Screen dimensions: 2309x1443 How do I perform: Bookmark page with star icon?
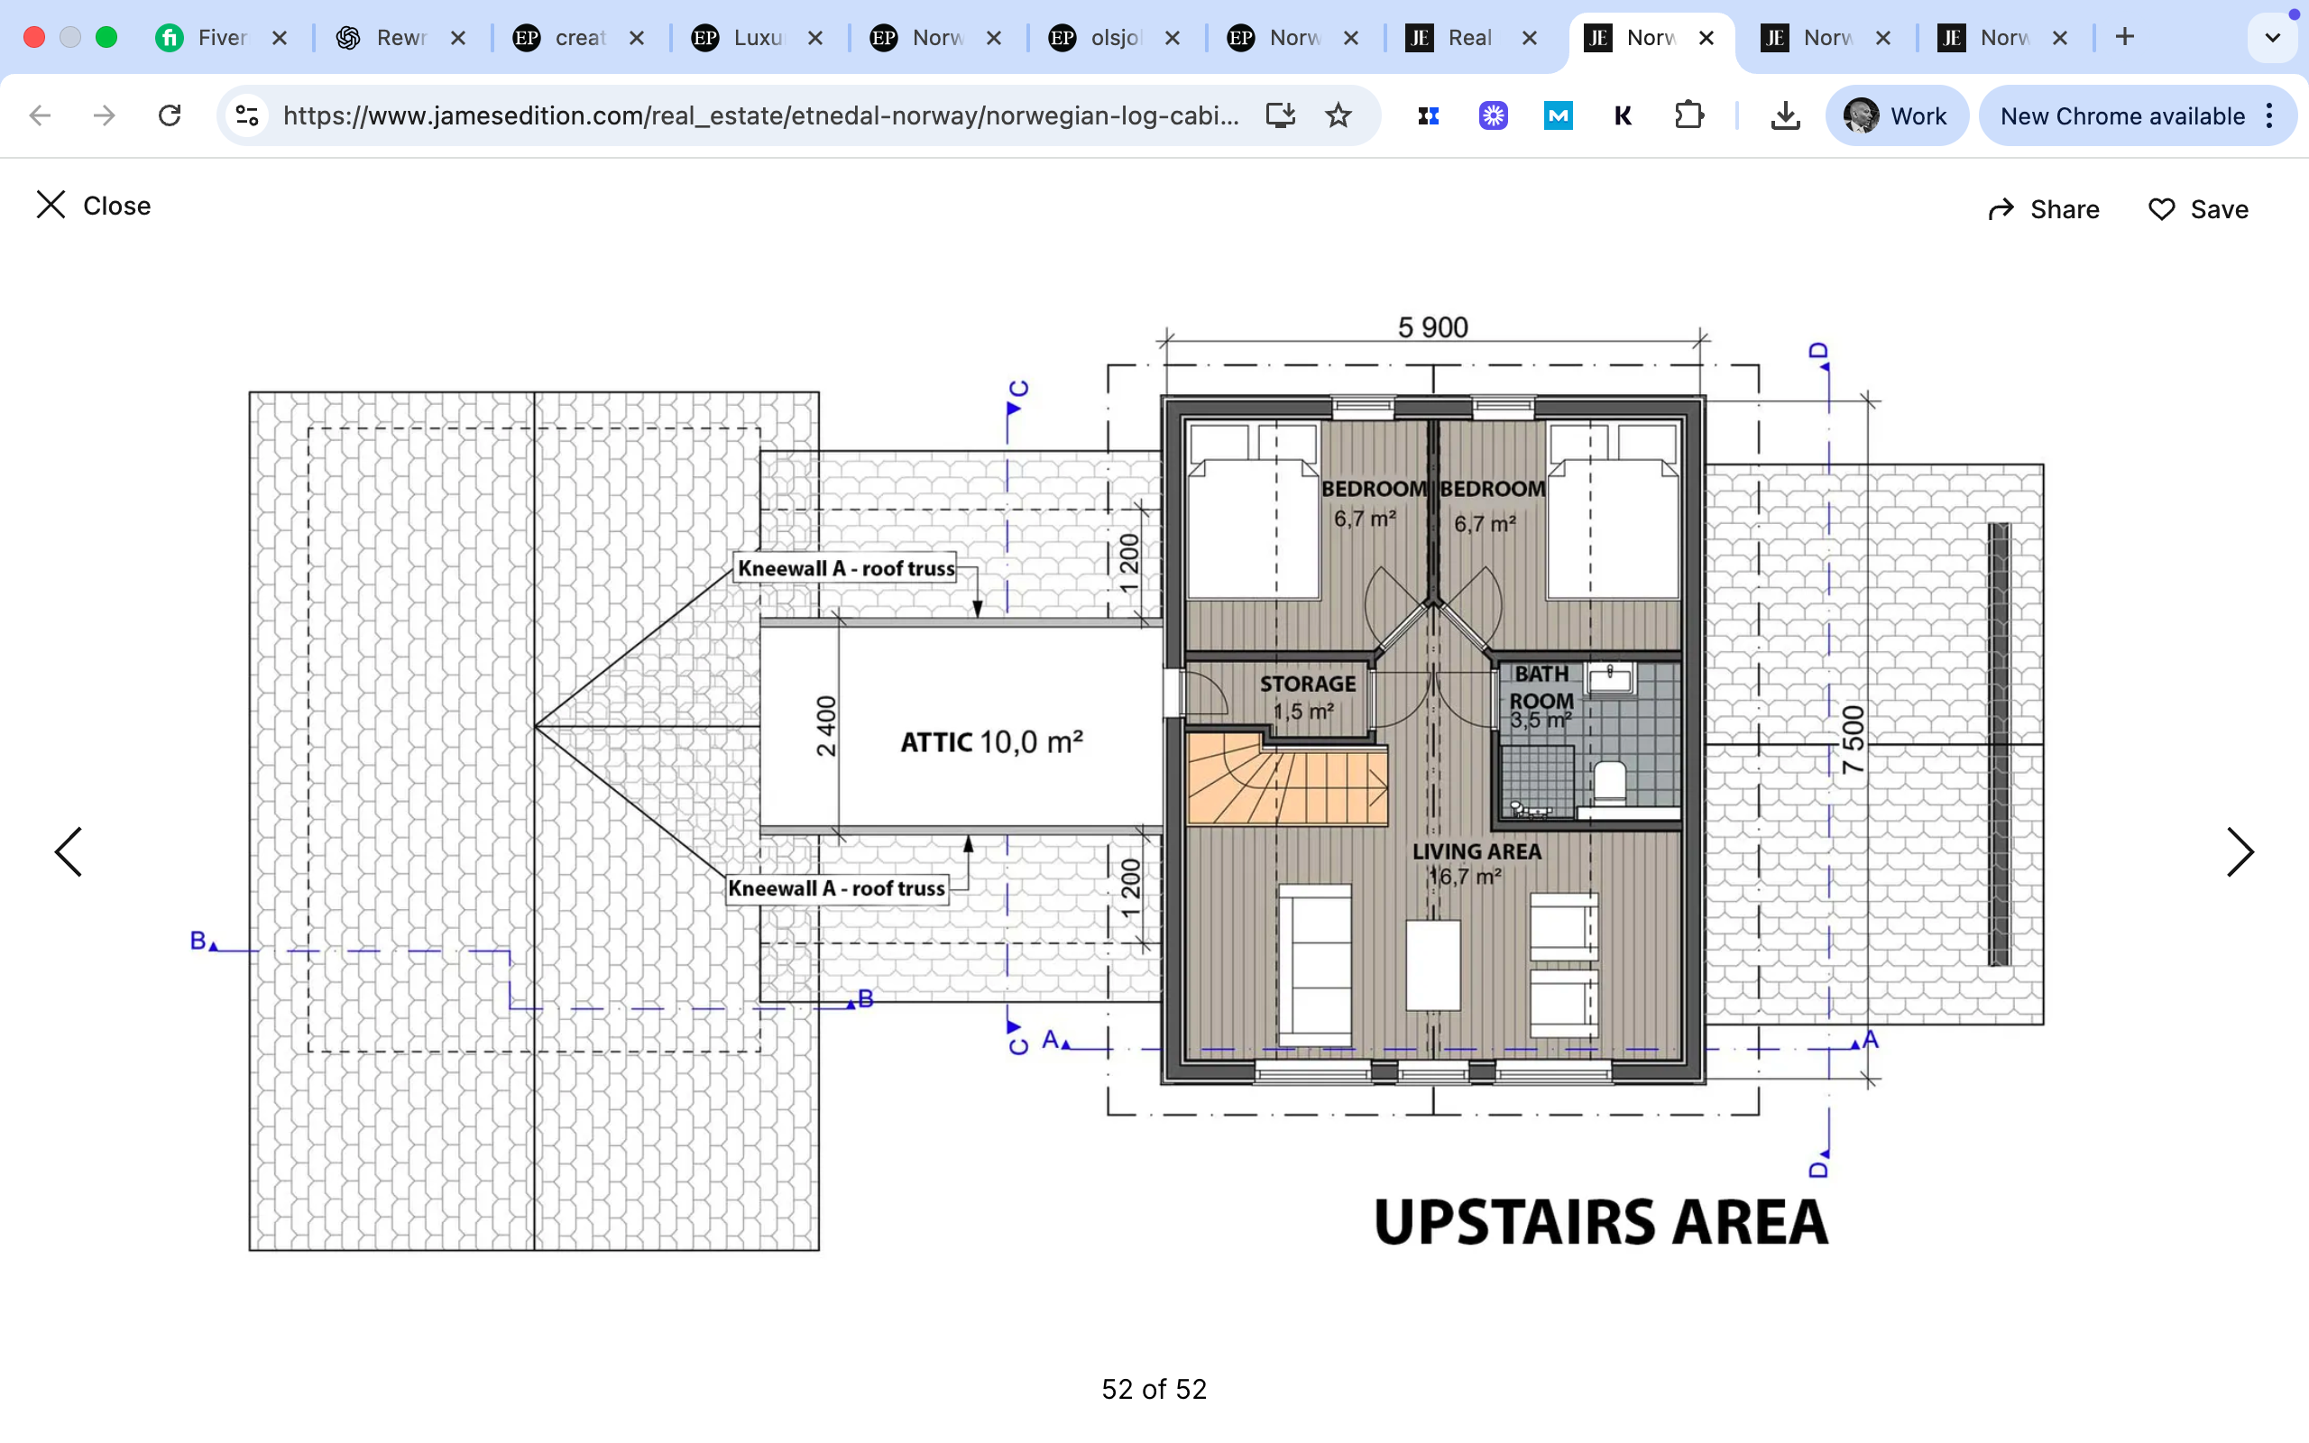(1338, 115)
